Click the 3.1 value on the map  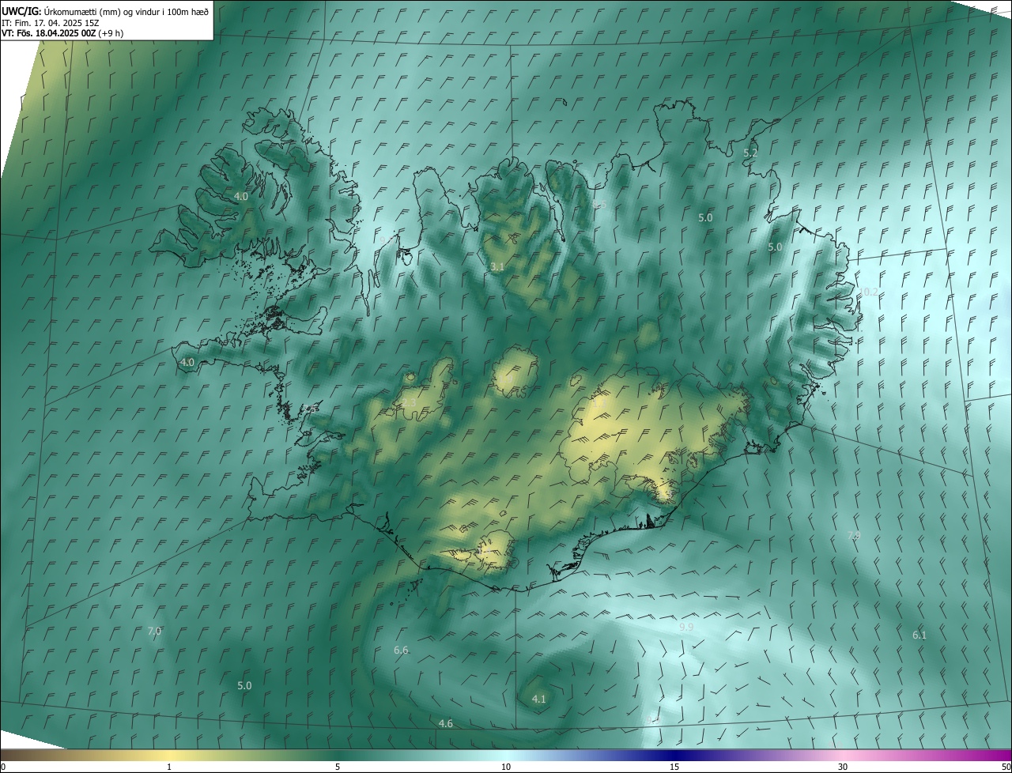pos(497,267)
